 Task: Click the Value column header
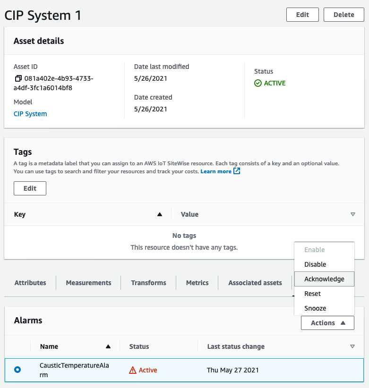pyautogui.click(x=190, y=214)
